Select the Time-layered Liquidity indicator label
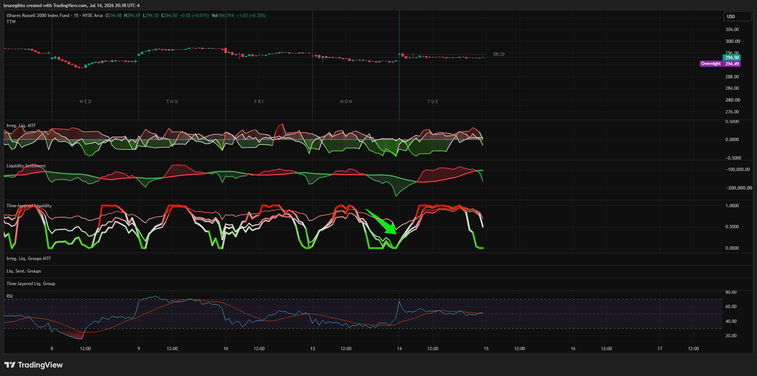This screenshot has height=376, width=757. tap(29, 206)
